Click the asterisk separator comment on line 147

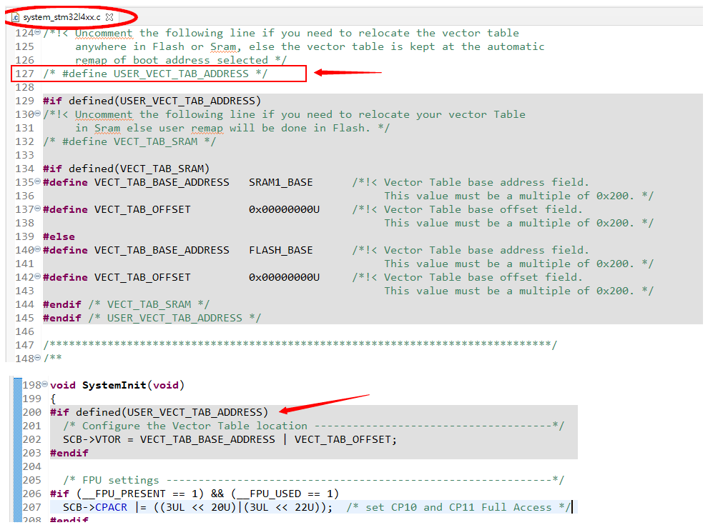pyautogui.click(x=300, y=345)
